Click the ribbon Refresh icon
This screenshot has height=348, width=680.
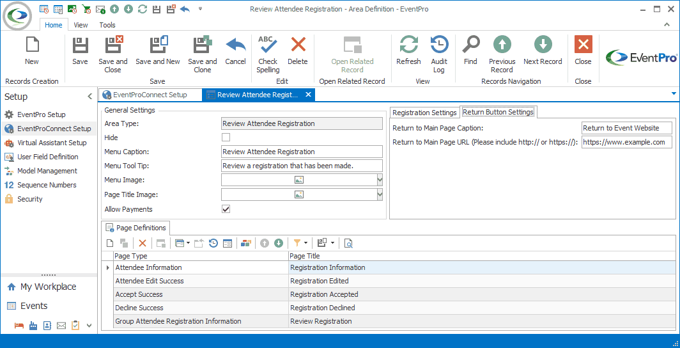coord(408,45)
